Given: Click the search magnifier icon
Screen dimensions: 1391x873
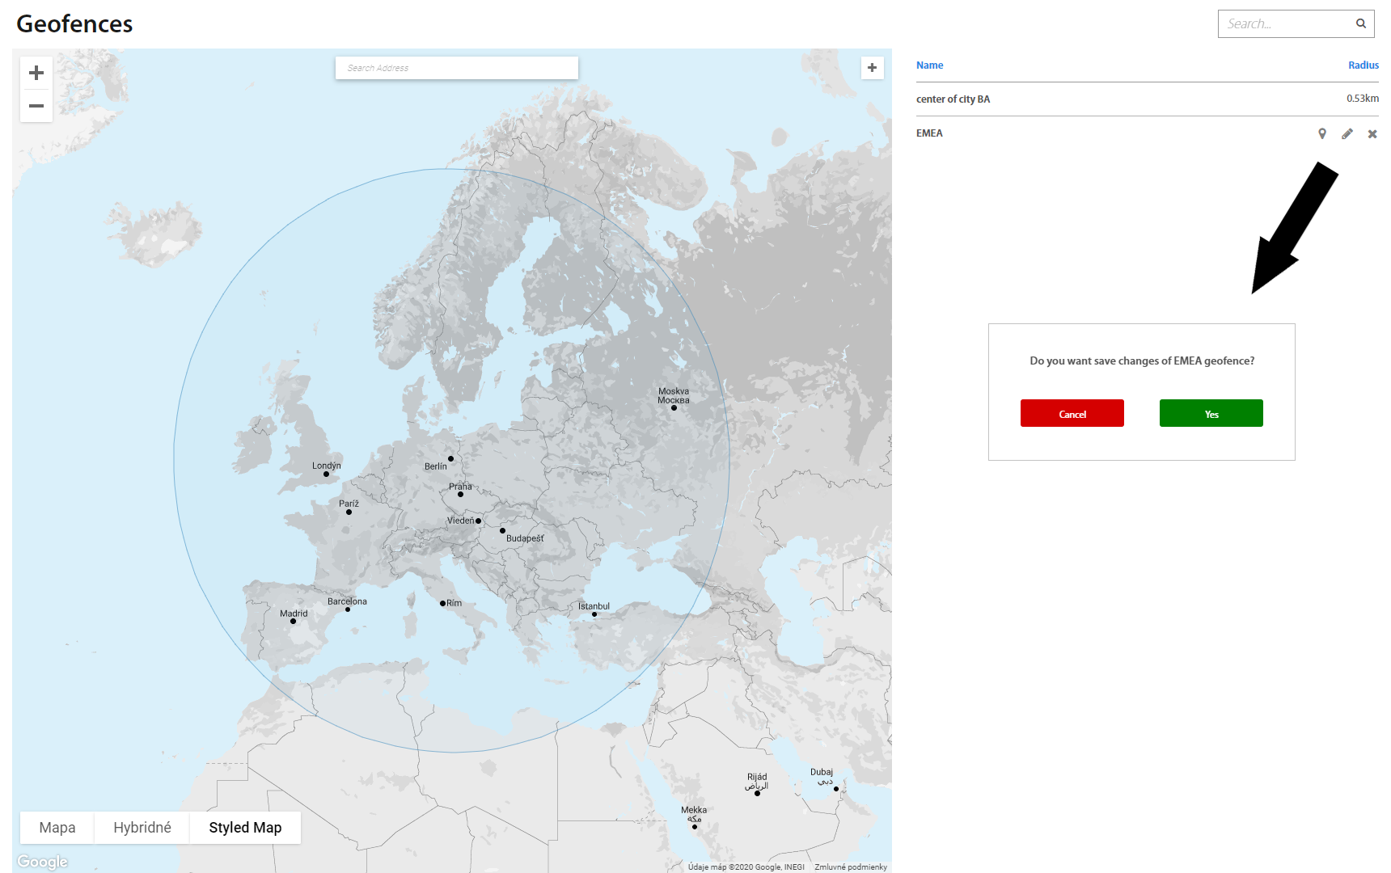Looking at the screenshot, I should tap(1361, 23).
